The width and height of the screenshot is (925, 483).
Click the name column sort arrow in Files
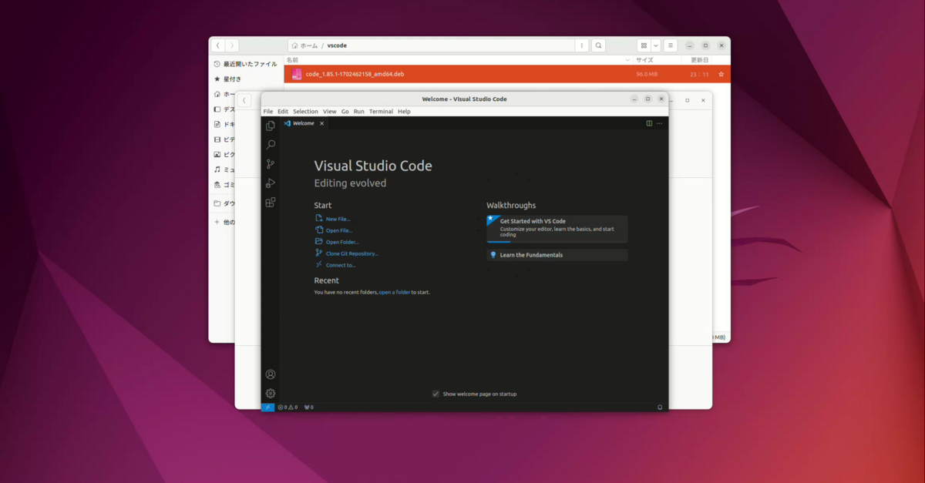(x=626, y=60)
